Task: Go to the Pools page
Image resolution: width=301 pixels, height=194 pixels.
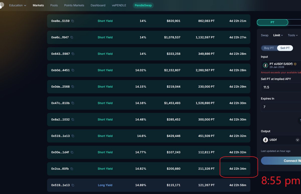Action: pyautogui.click(x=54, y=5)
